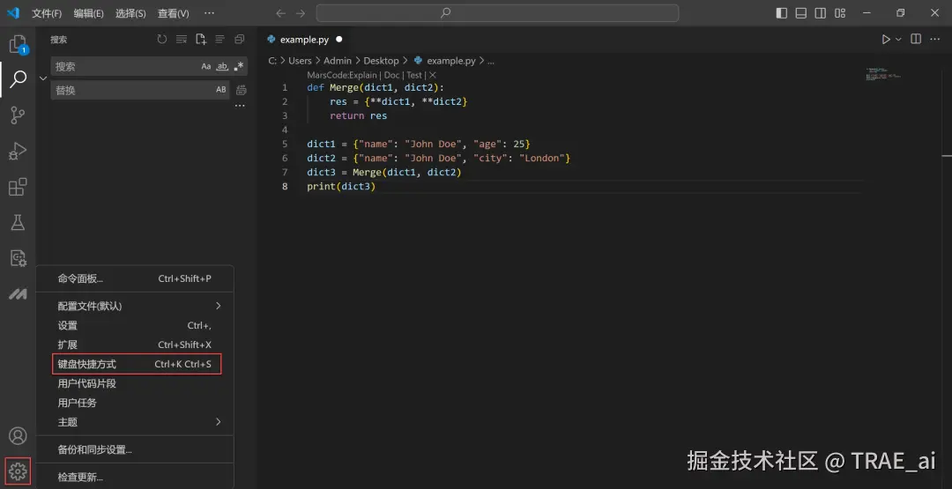The width and height of the screenshot is (952, 489).
Task: Toggle Use Regular Expression option
Action: pos(239,67)
